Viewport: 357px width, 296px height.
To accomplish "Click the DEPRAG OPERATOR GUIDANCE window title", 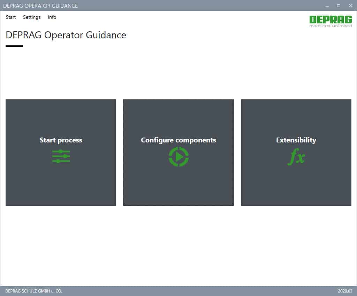I will pyautogui.click(x=40, y=6).
